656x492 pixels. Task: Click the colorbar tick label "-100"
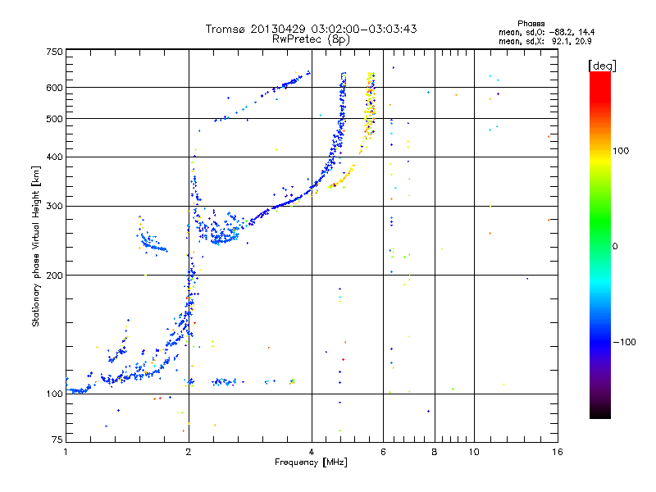click(624, 342)
